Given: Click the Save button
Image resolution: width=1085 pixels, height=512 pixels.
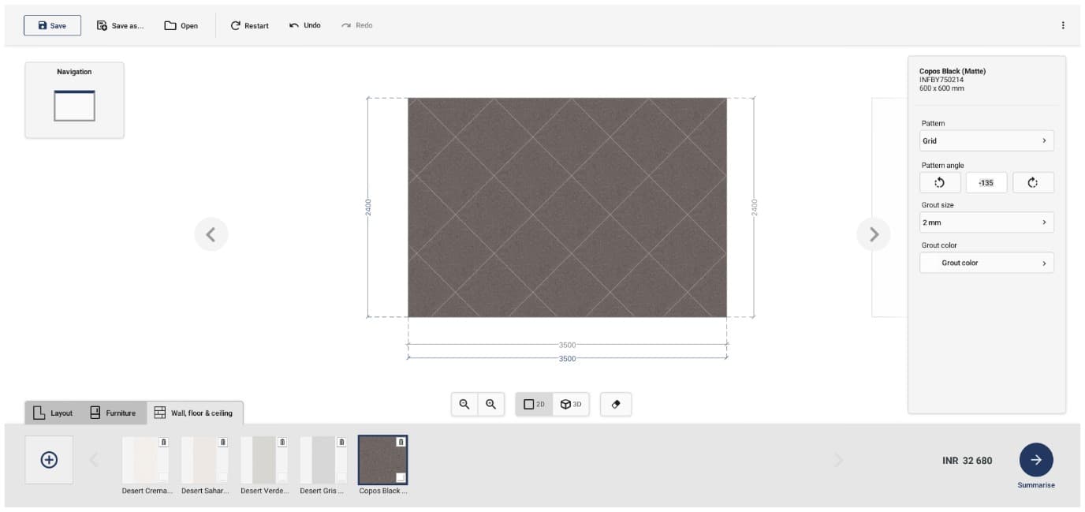Looking at the screenshot, I should (52, 25).
